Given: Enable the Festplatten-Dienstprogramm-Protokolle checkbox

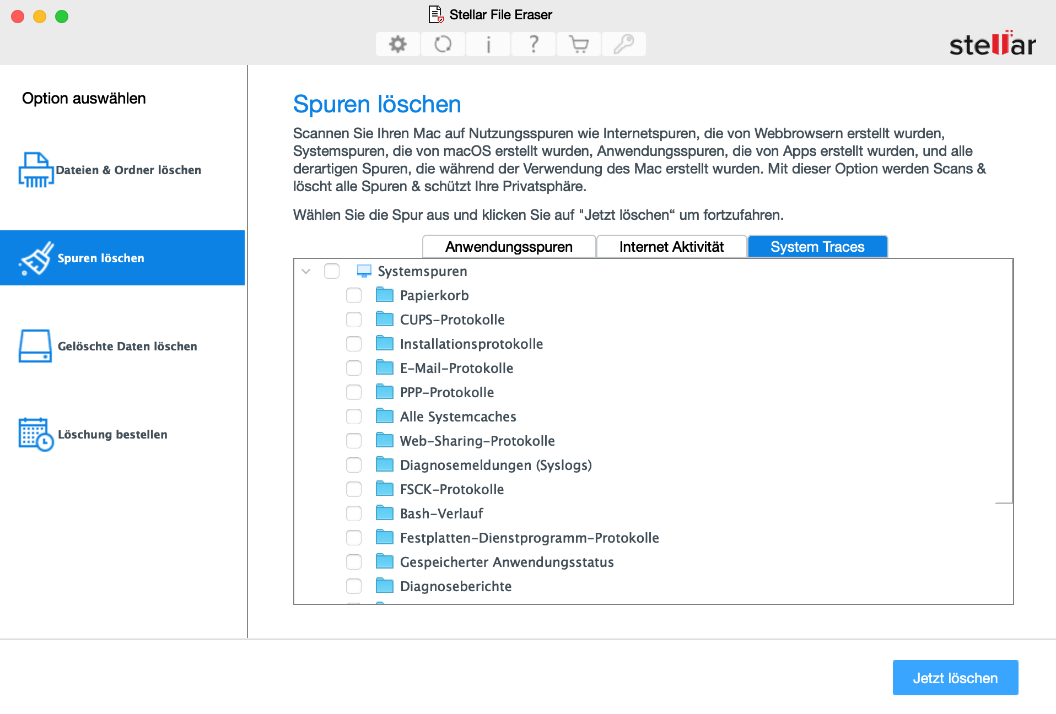Looking at the screenshot, I should coord(354,538).
